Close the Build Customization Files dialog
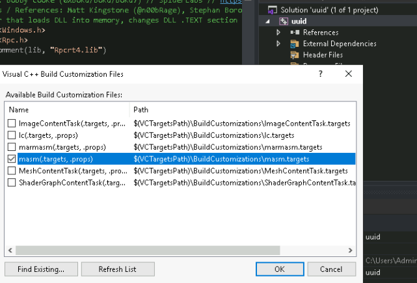The image size is (417, 283). pos(349,74)
